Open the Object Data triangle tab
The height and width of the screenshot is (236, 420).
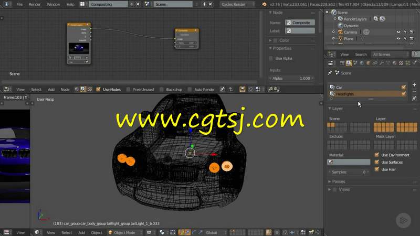coord(388,63)
